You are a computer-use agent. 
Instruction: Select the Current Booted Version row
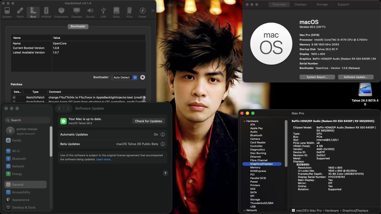pyautogui.click(x=78, y=48)
